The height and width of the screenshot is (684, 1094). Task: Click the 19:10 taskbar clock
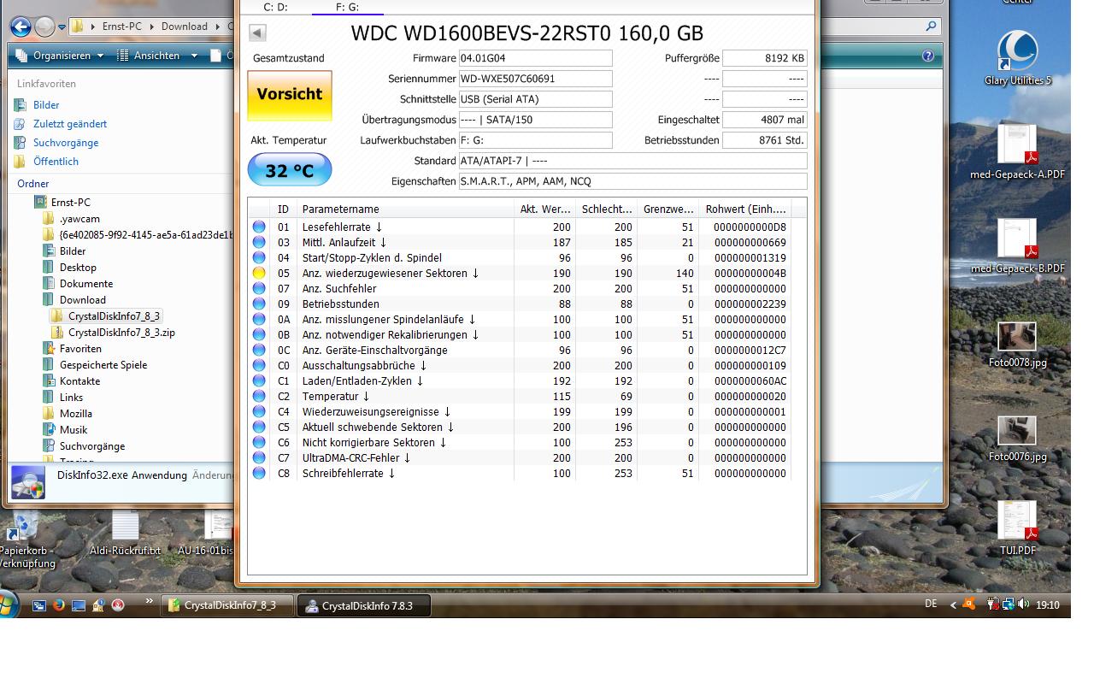[x=1048, y=605]
